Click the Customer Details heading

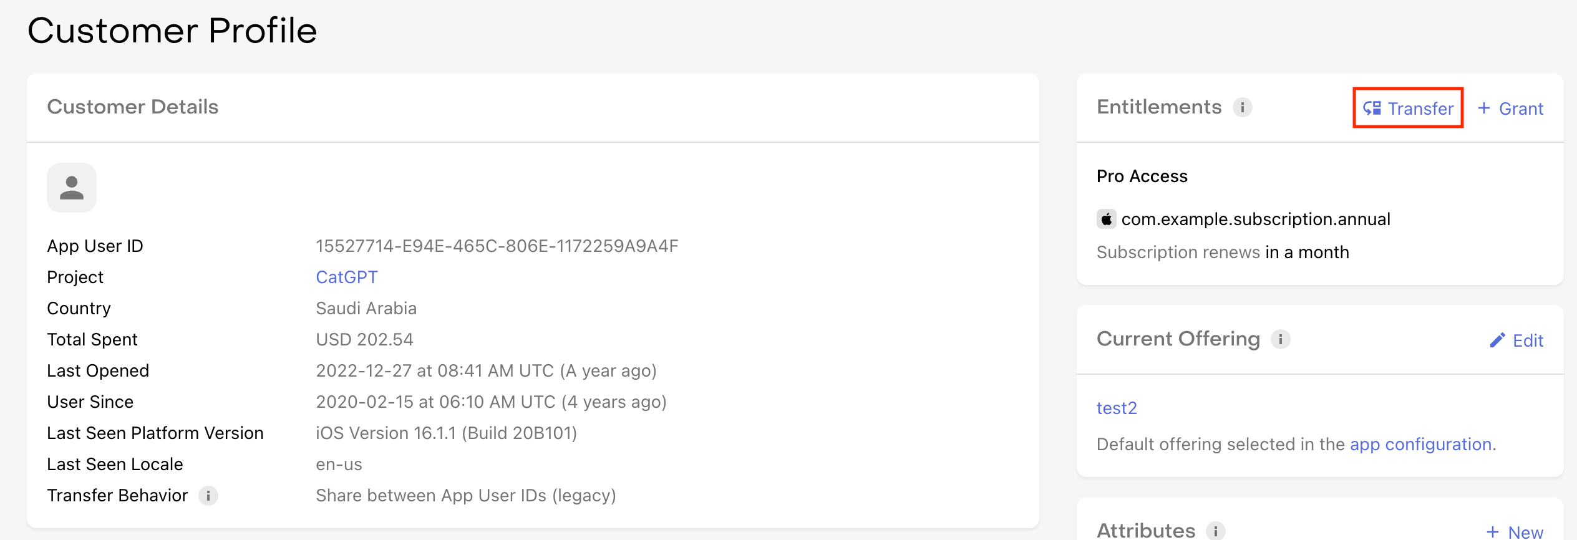(x=133, y=107)
